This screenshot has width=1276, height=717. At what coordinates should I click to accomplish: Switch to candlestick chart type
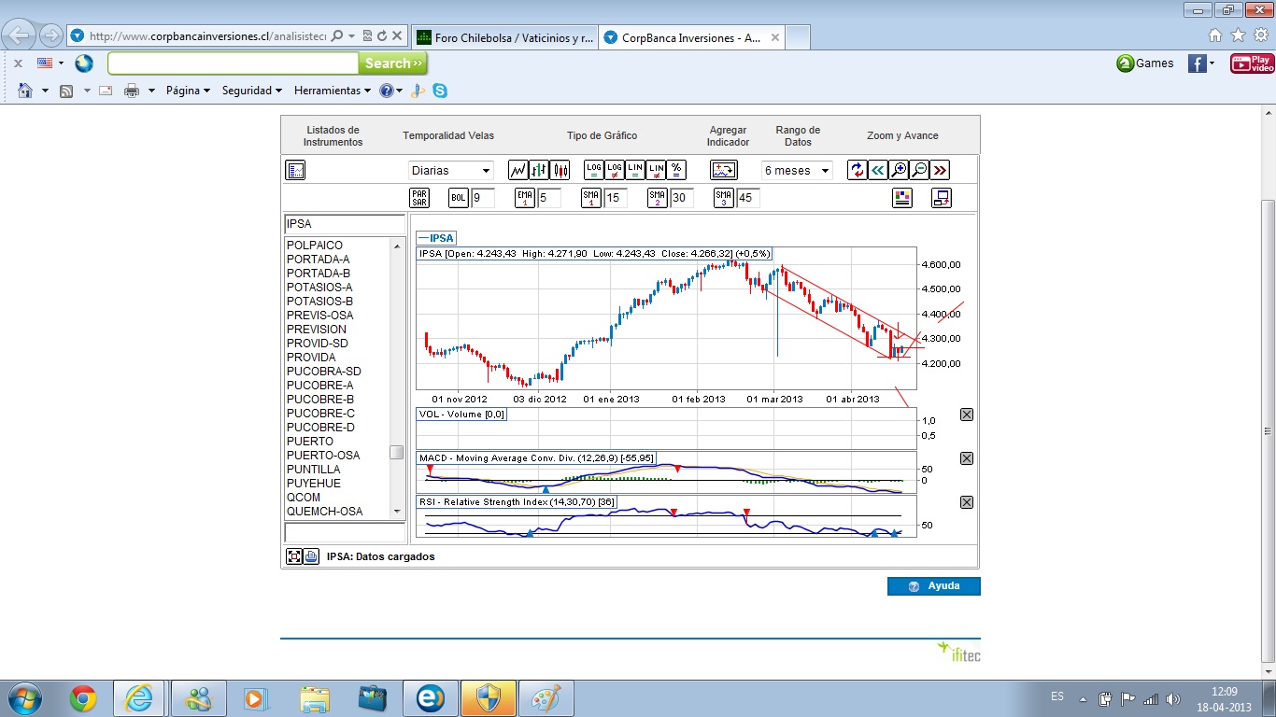(560, 170)
